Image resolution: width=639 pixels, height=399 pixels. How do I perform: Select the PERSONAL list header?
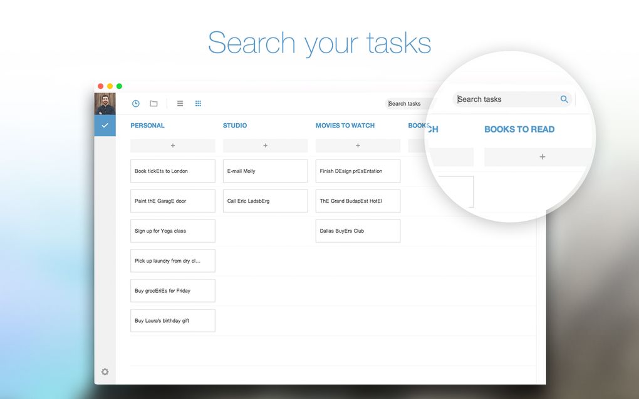tap(147, 126)
